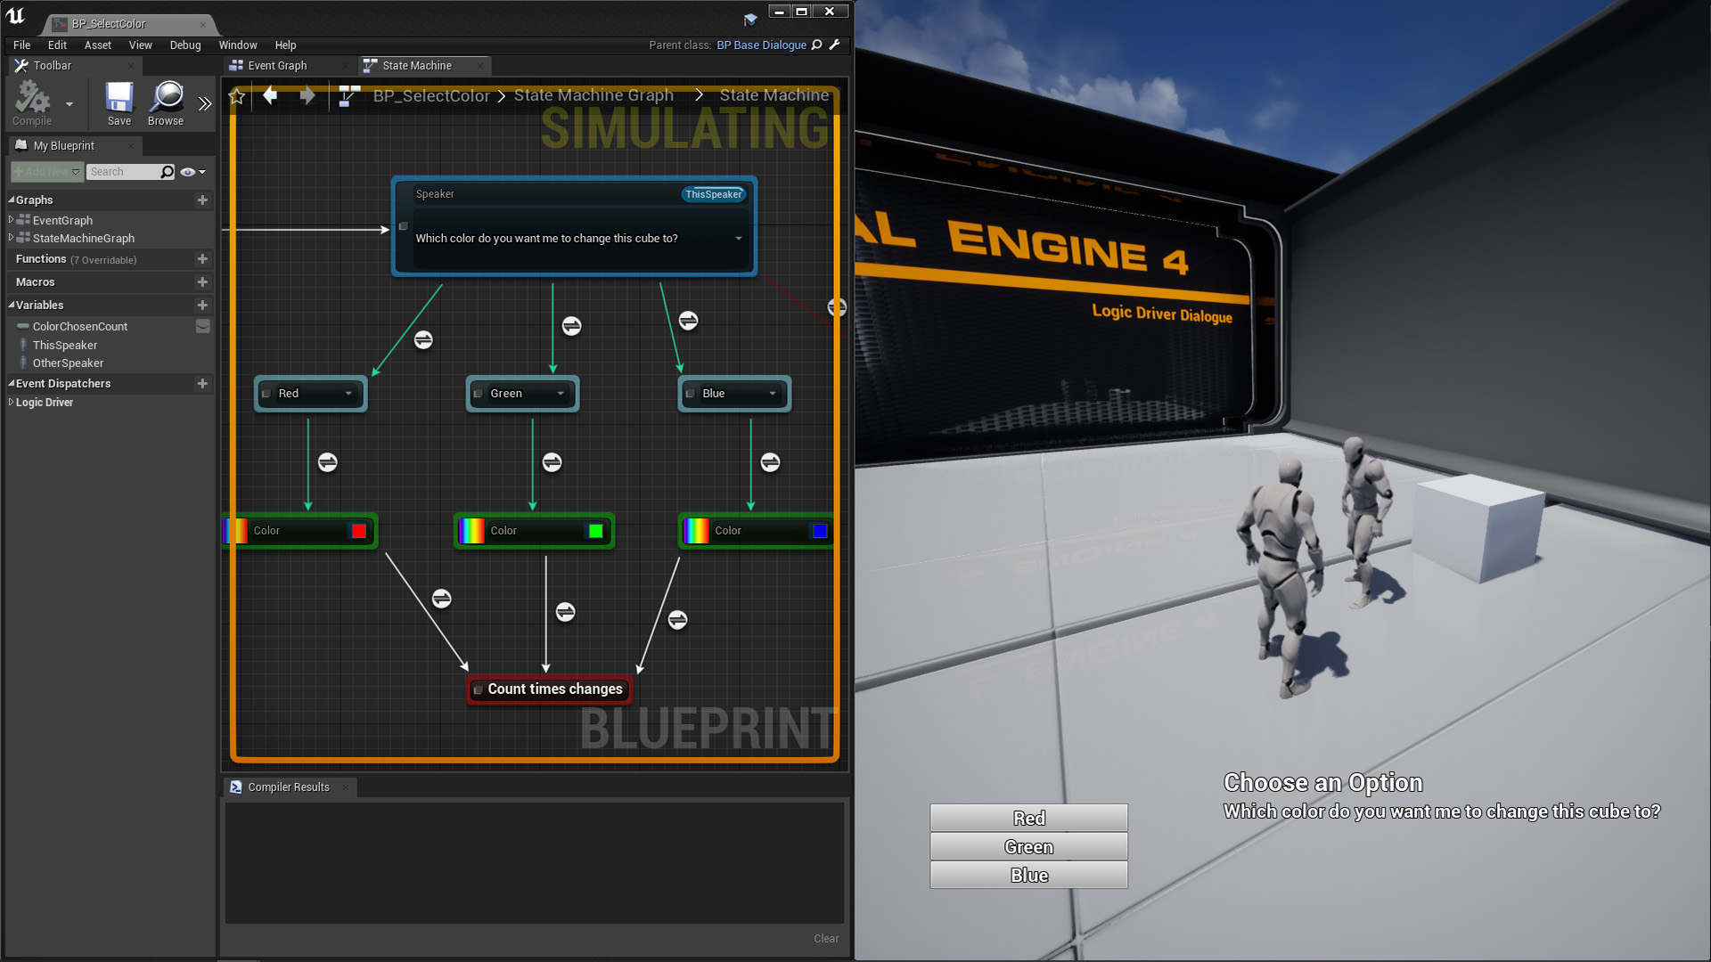Toggle checkbox on Green choice node
This screenshot has width=1711, height=962.
pos(479,394)
